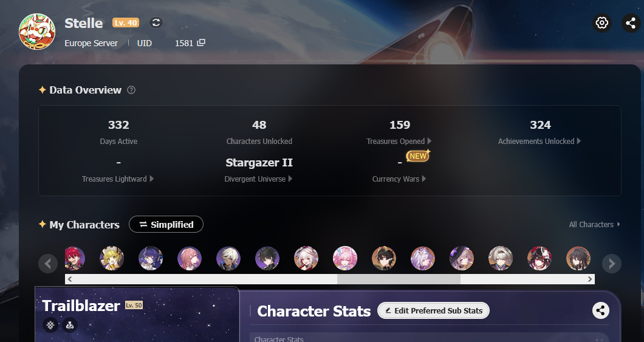Click Stelle's profile avatar picture
644x342 pixels.
tap(37, 32)
